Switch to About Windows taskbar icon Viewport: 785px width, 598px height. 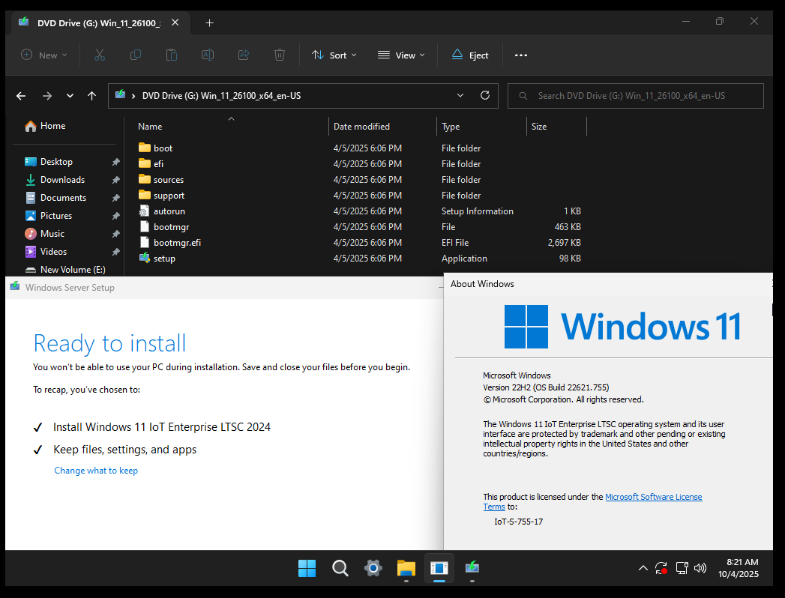(439, 568)
